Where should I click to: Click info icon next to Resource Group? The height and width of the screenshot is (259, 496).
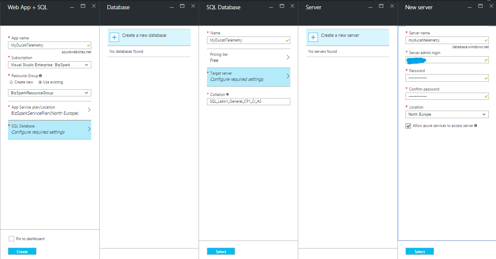coord(40,76)
